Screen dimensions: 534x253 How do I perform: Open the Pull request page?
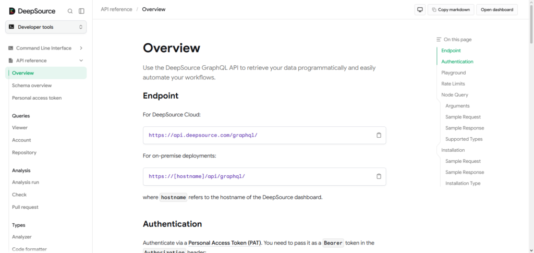[25, 207]
